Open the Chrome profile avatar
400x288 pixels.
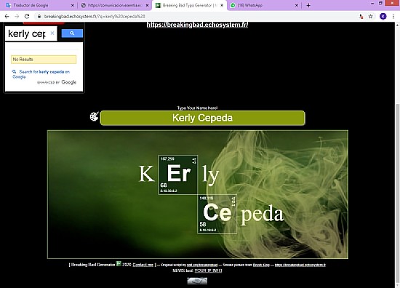(x=383, y=16)
